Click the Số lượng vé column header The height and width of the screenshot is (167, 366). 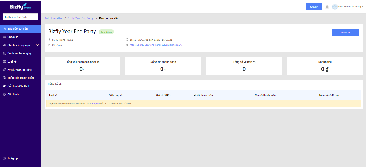116,95
